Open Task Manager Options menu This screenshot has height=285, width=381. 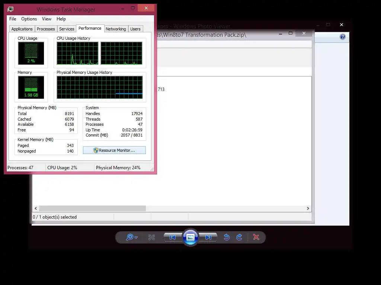[x=29, y=19]
